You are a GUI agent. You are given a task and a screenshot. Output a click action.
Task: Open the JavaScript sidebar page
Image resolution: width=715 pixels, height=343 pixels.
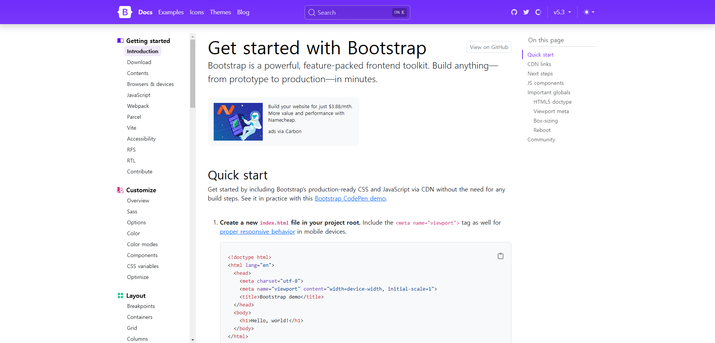[139, 95]
